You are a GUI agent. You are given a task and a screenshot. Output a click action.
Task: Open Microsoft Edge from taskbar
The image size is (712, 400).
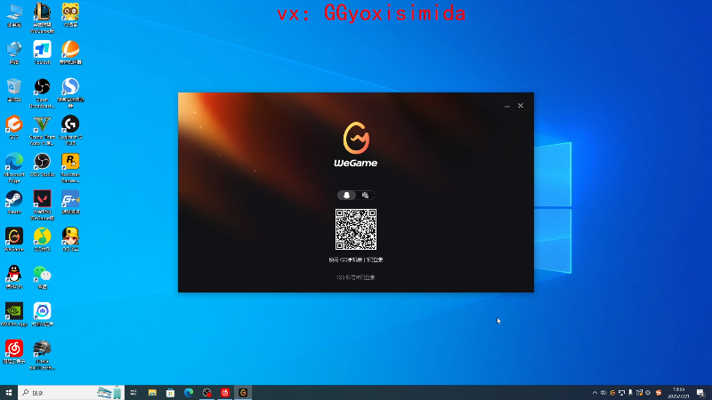(189, 392)
